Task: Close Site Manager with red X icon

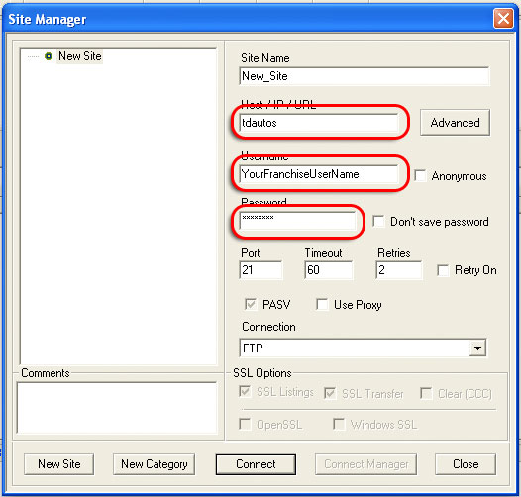Action: 503,19
